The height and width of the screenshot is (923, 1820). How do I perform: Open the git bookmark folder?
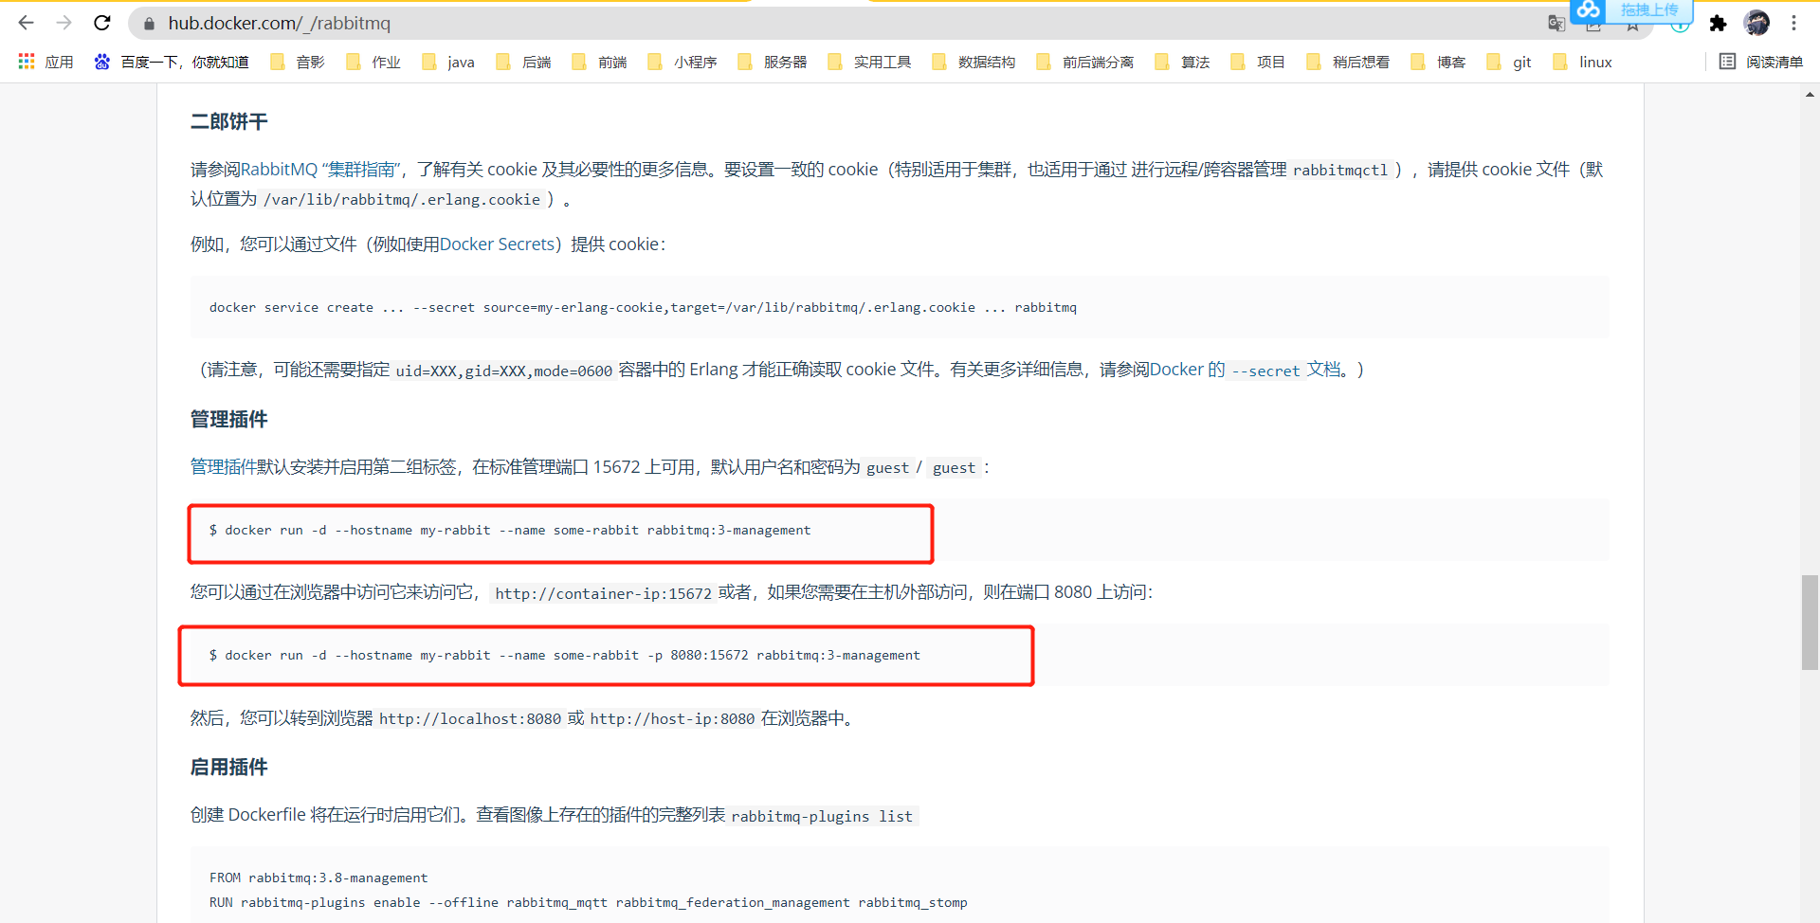[1509, 62]
